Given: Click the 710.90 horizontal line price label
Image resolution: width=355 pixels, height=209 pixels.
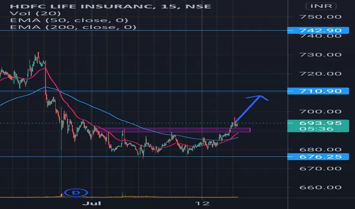Looking at the screenshot, I should [x=318, y=91].
